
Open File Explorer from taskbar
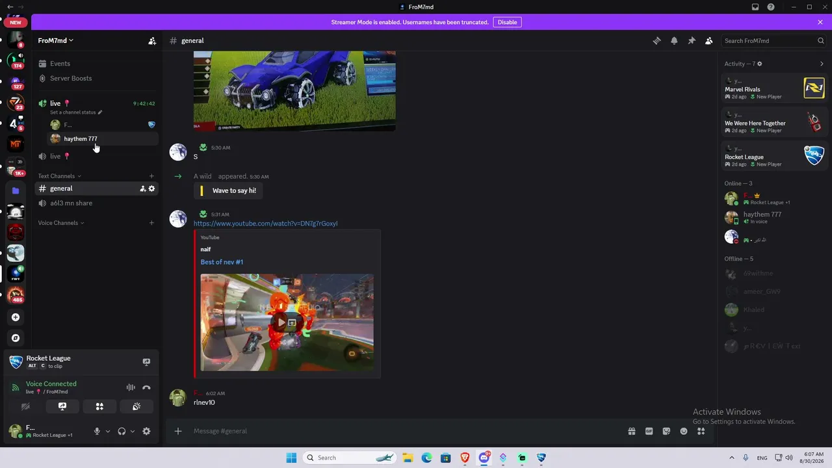408,458
